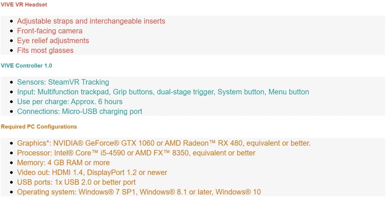Select the VIVE Controller 1.0 heading
The width and height of the screenshot is (387, 198).
tap(26, 66)
